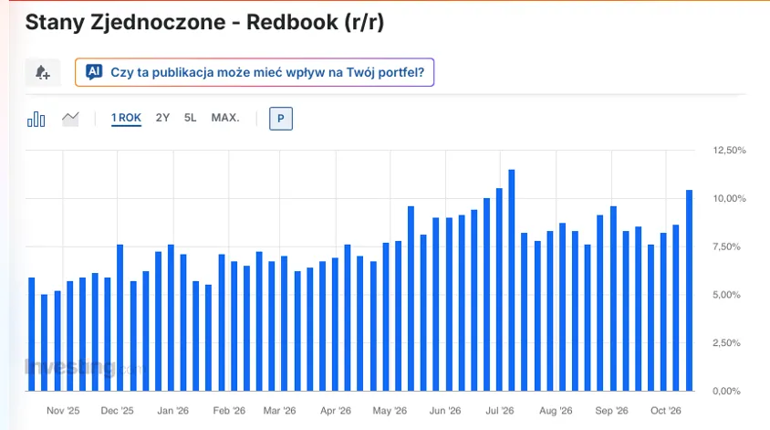This screenshot has width=770, height=430.
Task: Switch to line chart view
Action: tap(70, 119)
